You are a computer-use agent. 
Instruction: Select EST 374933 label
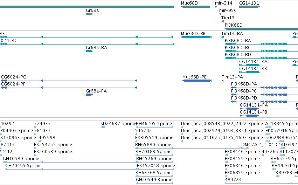point(42,124)
